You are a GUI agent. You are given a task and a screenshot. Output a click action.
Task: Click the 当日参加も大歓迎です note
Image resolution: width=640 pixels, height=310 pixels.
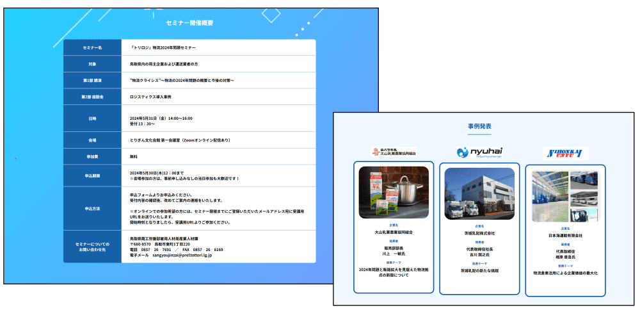[x=184, y=179]
